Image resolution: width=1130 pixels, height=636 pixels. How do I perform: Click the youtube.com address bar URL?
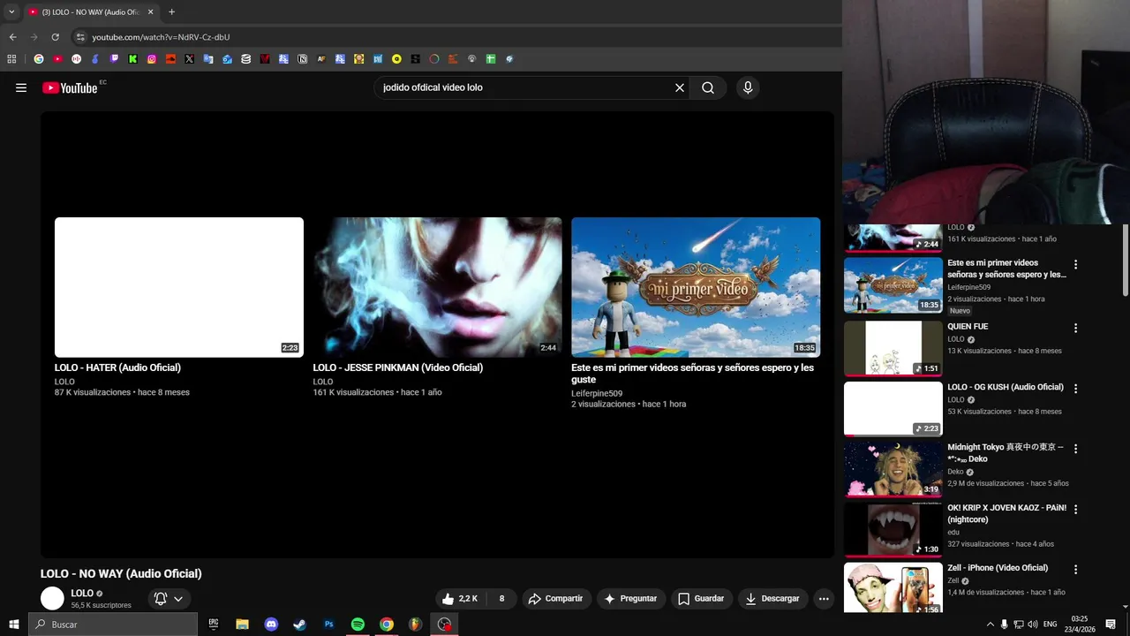coord(161,37)
